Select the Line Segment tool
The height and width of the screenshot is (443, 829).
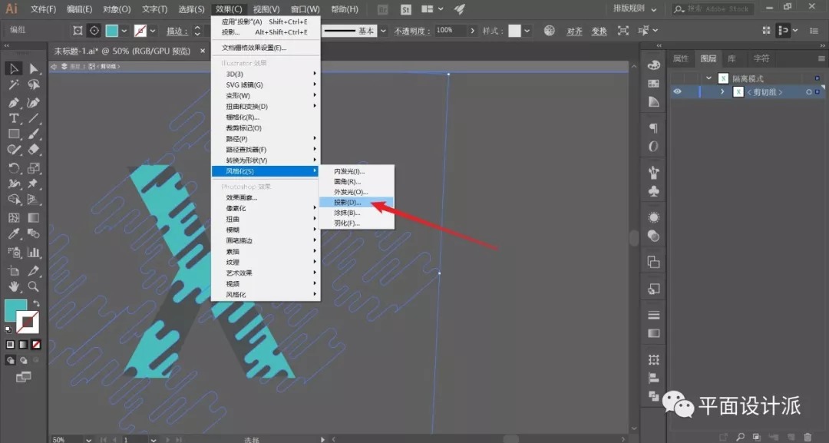point(33,118)
